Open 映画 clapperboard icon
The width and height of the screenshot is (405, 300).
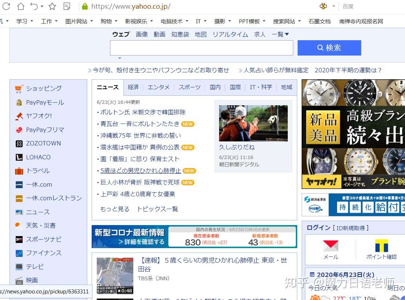pos(19,280)
